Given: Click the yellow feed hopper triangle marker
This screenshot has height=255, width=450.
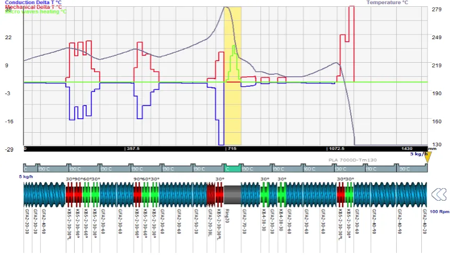Looking at the screenshot, I should coord(428,157).
